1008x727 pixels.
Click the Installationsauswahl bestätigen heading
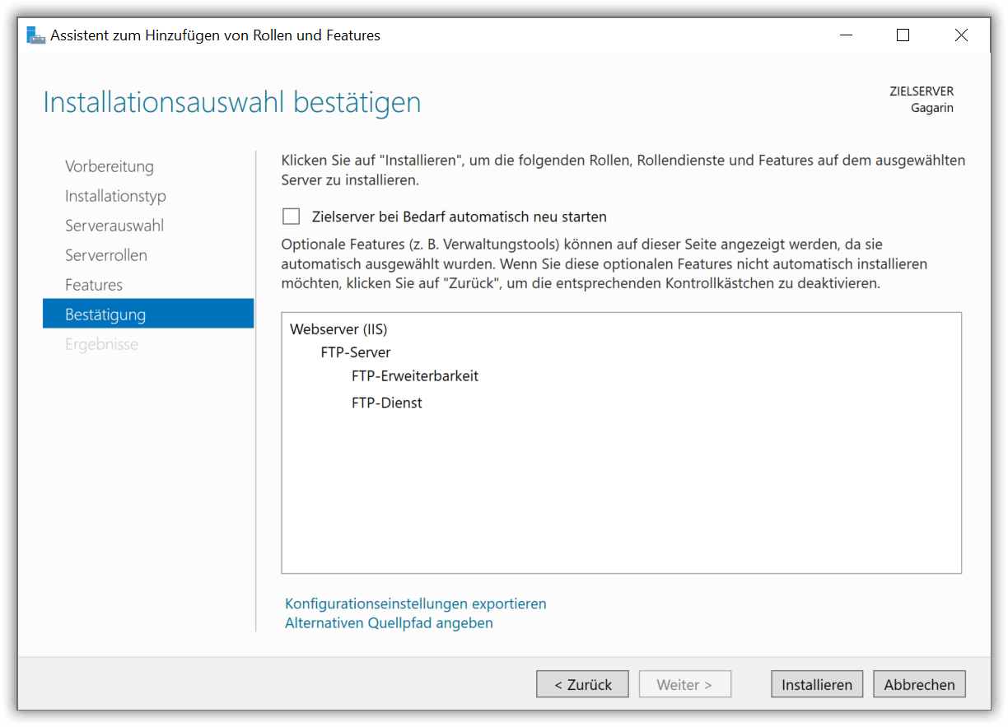tap(232, 103)
